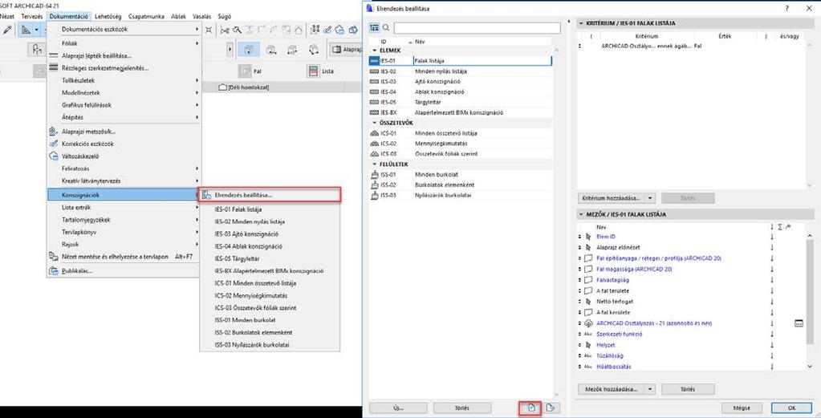The width and height of the screenshot is (821, 418).
Task: Open the Tervezés menu
Action: pos(32,17)
